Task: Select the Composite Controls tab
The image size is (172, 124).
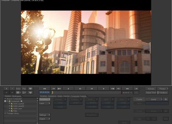Action: (79, 96)
